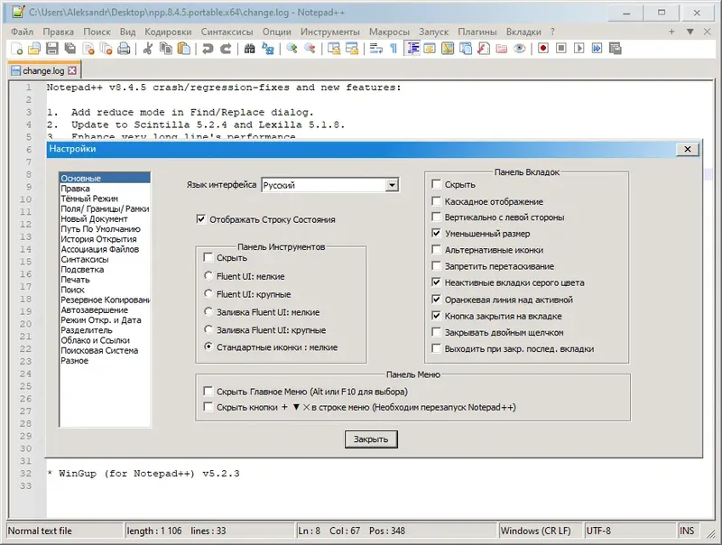This screenshot has width=722, height=545.
Task: Click the down-triangle button in menu bar
Action: point(690,32)
